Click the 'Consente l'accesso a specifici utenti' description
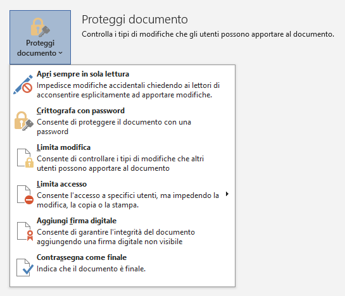 click(x=128, y=200)
